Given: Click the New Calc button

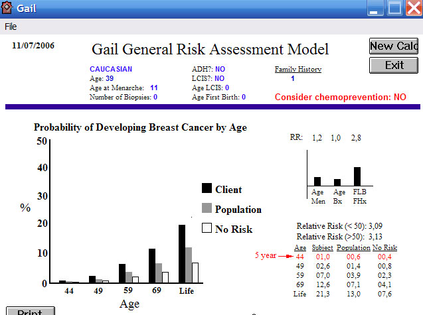Looking at the screenshot, I should pos(393,46).
